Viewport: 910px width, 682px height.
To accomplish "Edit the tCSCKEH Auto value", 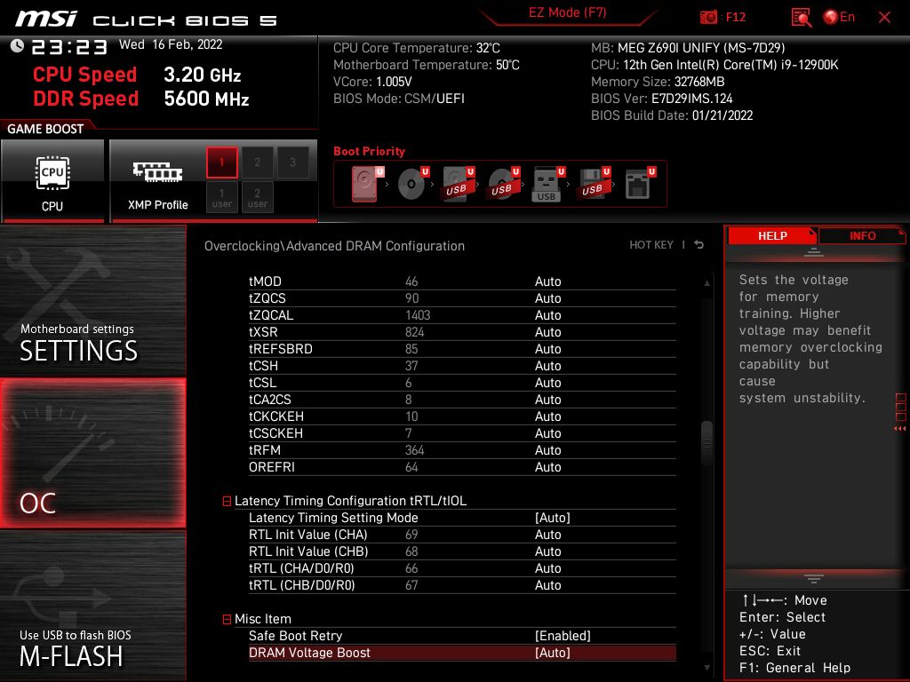I will (547, 433).
